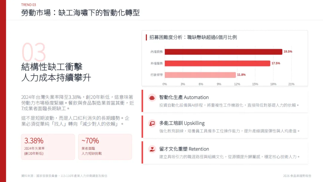Viewport: 323px width, 182px height.
Task: Select the 3.38% unemployment rate card
Action: coord(48,147)
